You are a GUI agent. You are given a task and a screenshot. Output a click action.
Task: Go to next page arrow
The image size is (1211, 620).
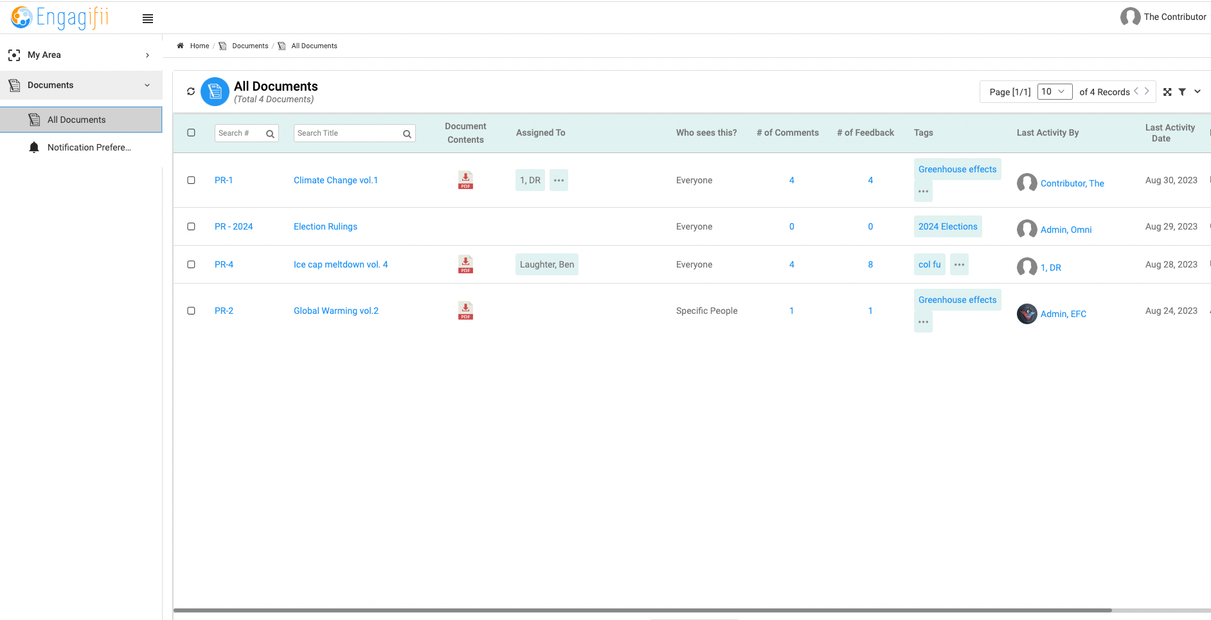pos(1147,91)
